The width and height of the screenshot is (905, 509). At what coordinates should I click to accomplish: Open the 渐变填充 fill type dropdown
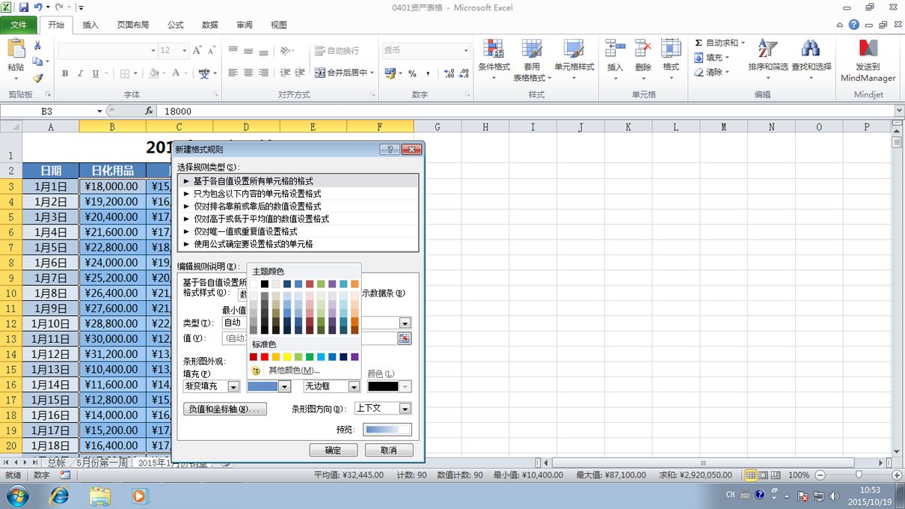coord(233,386)
